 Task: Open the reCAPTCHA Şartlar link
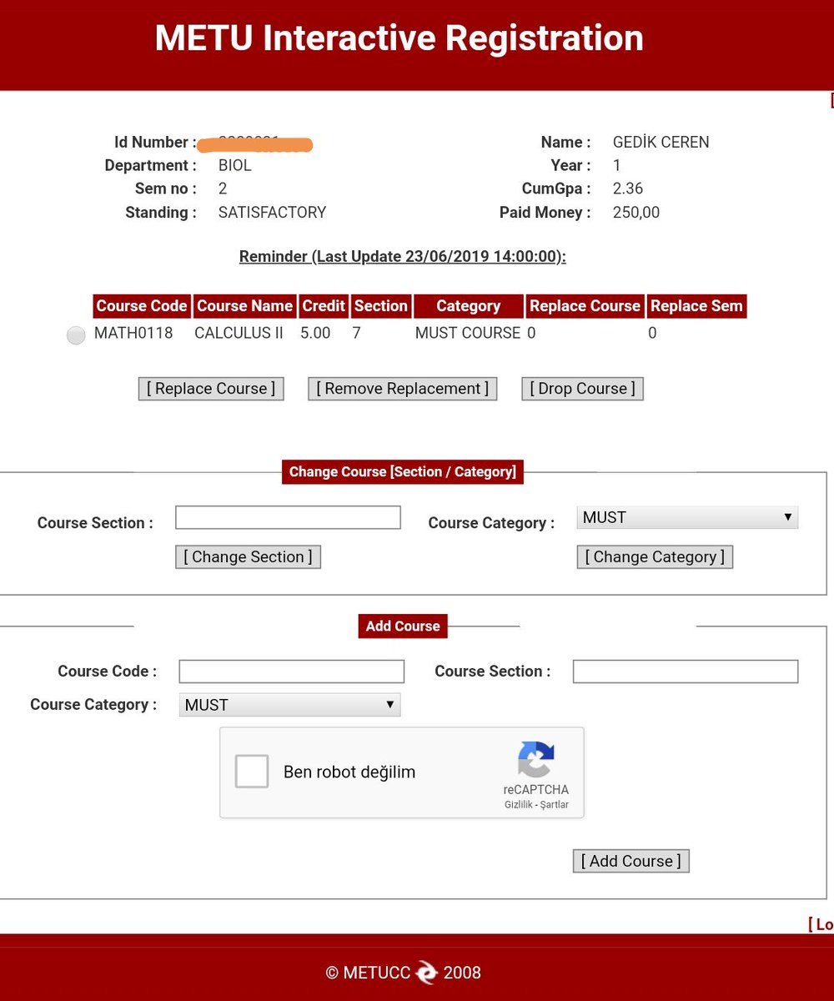555,805
